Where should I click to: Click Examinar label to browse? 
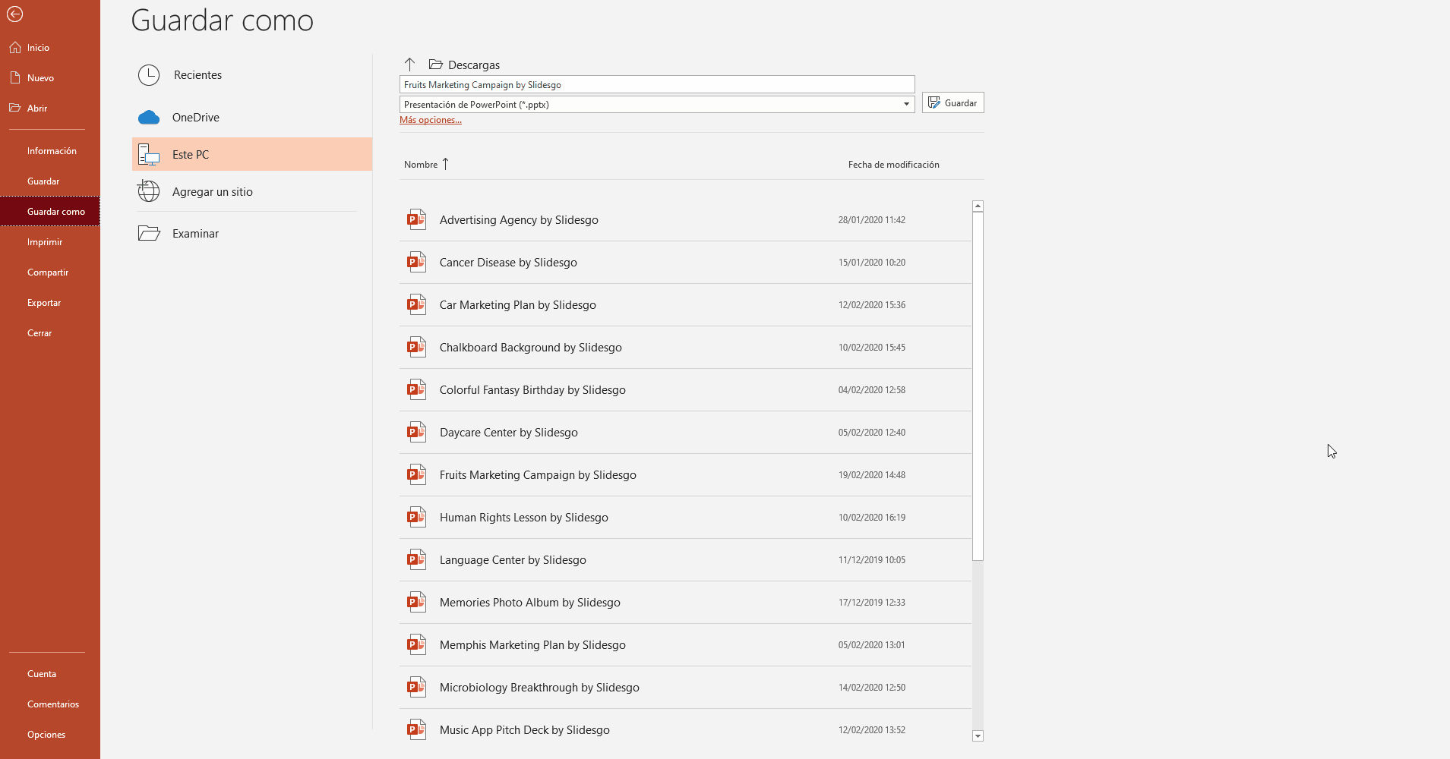coord(195,234)
